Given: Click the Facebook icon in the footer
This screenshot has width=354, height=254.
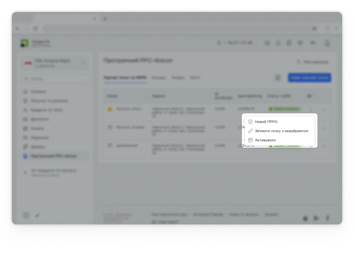Looking at the screenshot, I should pyautogui.click(x=327, y=218).
